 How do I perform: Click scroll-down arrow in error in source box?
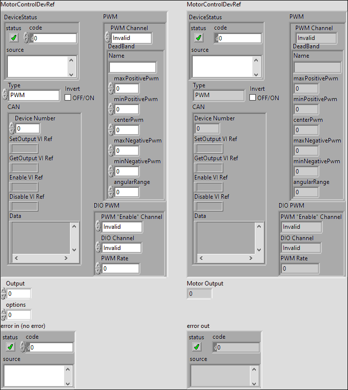[x=69, y=383]
